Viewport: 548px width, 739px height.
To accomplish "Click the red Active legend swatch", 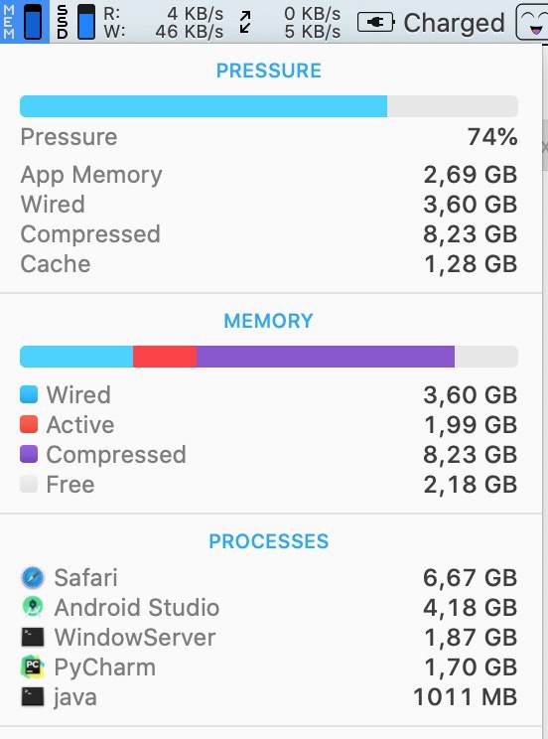I will (29, 424).
